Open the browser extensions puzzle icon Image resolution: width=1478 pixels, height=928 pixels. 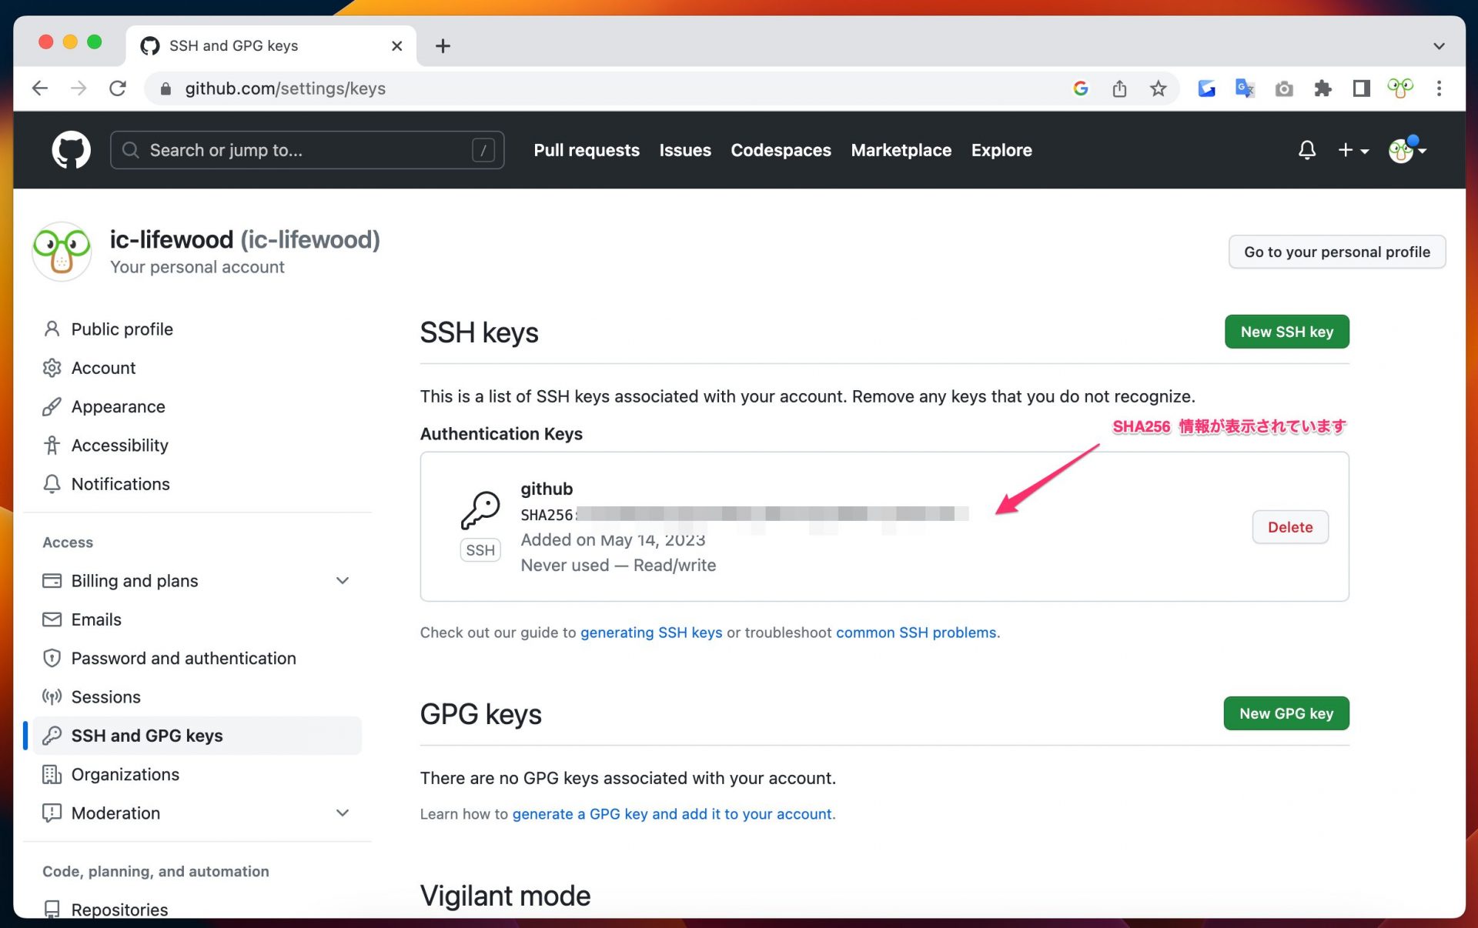coord(1323,88)
